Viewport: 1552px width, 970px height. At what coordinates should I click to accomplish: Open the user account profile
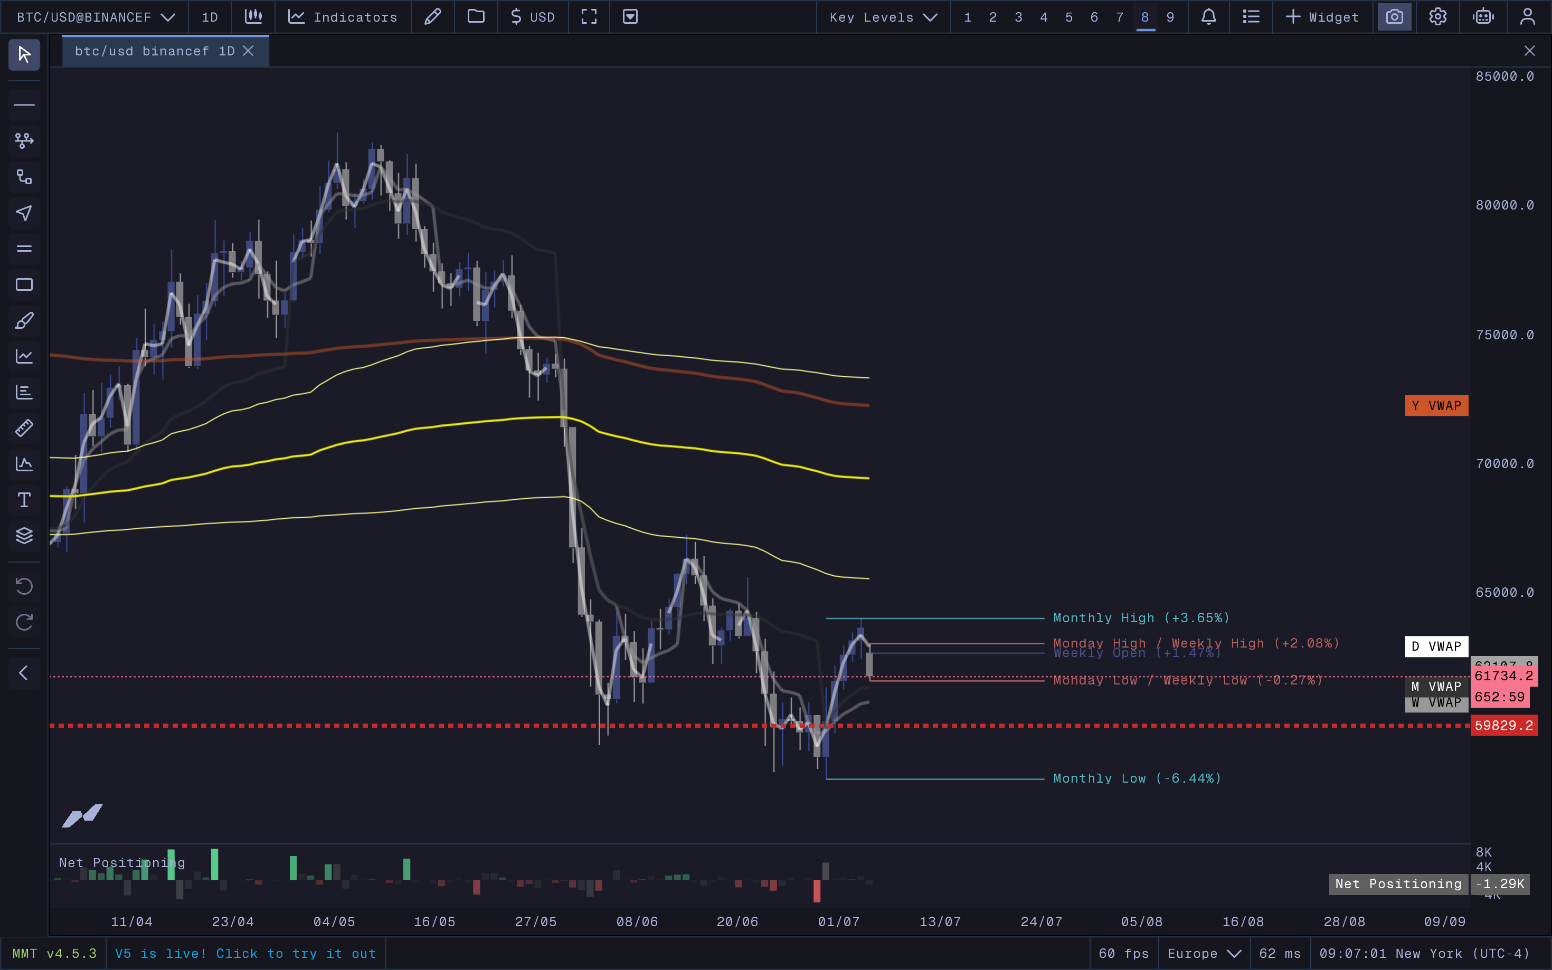click(1528, 17)
